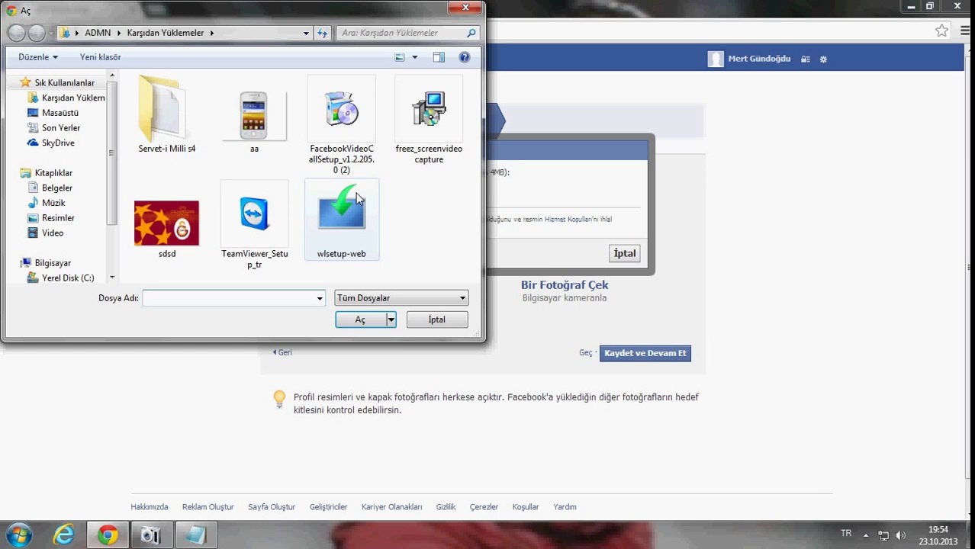The height and width of the screenshot is (549, 975).
Task: Open the volume icon in the system tray
Action: pos(900,535)
